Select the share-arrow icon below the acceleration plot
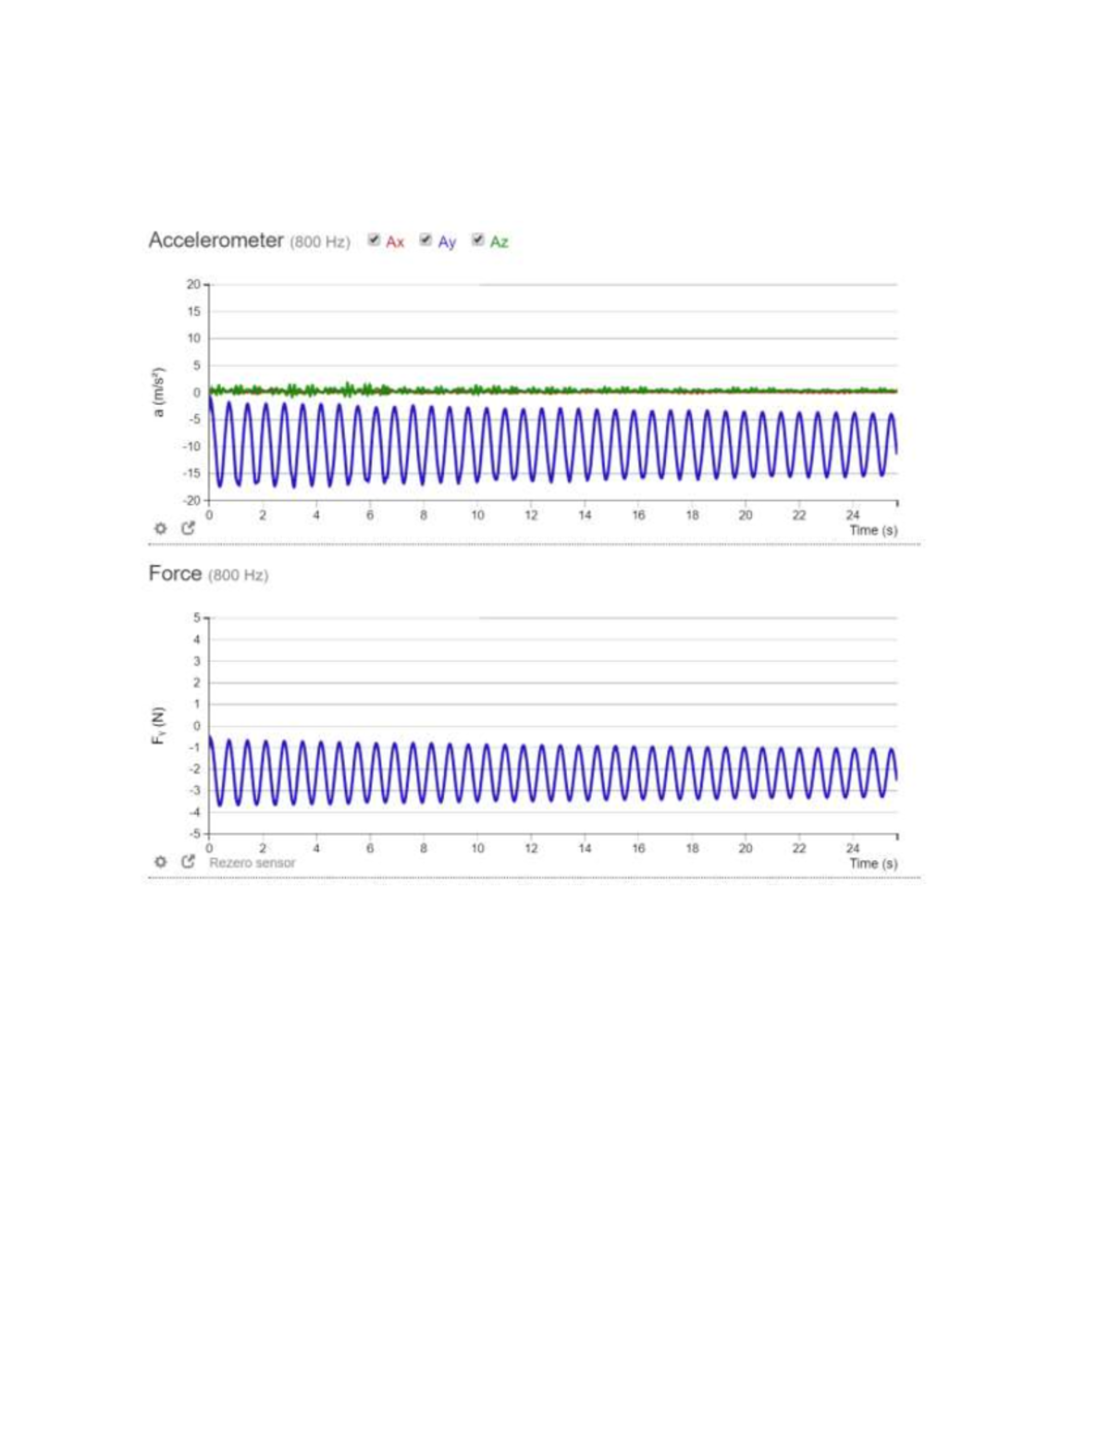 (189, 527)
